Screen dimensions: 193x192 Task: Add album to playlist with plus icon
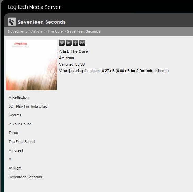click(x=75, y=43)
